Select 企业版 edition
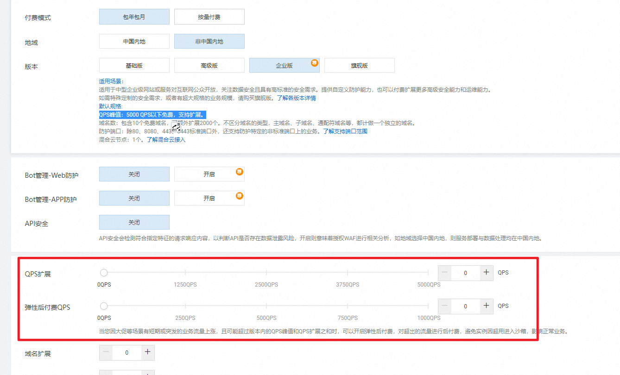 click(285, 65)
